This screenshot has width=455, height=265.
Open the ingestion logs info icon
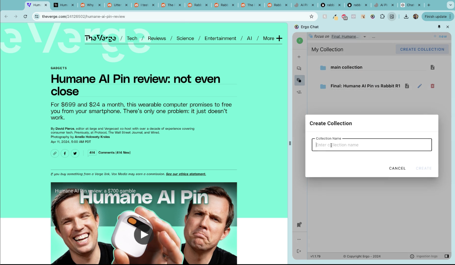click(412, 256)
